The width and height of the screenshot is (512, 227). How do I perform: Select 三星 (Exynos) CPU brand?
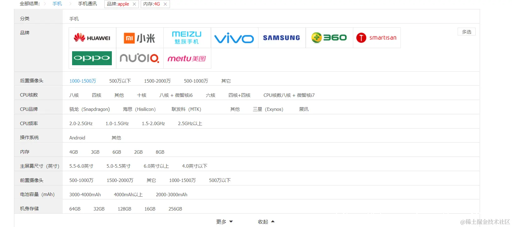pos(268,109)
